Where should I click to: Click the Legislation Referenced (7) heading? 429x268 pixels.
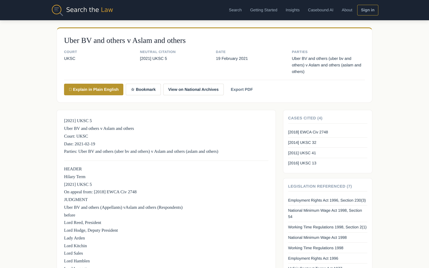coord(320,186)
